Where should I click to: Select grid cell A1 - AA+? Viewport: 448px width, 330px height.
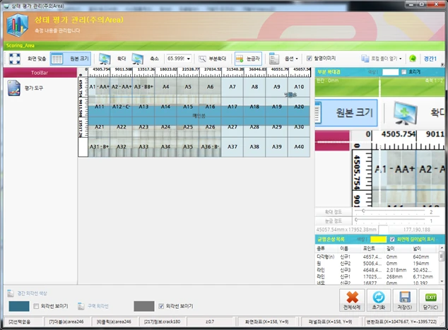[x=99, y=87]
